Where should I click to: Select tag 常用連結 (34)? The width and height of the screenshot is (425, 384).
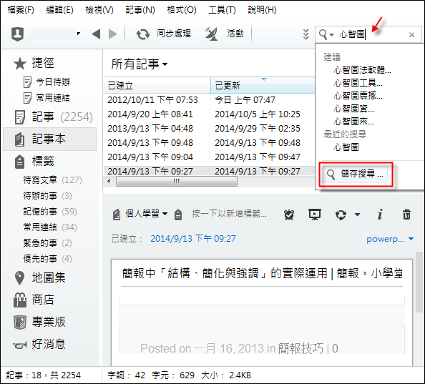(x=50, y=227)
